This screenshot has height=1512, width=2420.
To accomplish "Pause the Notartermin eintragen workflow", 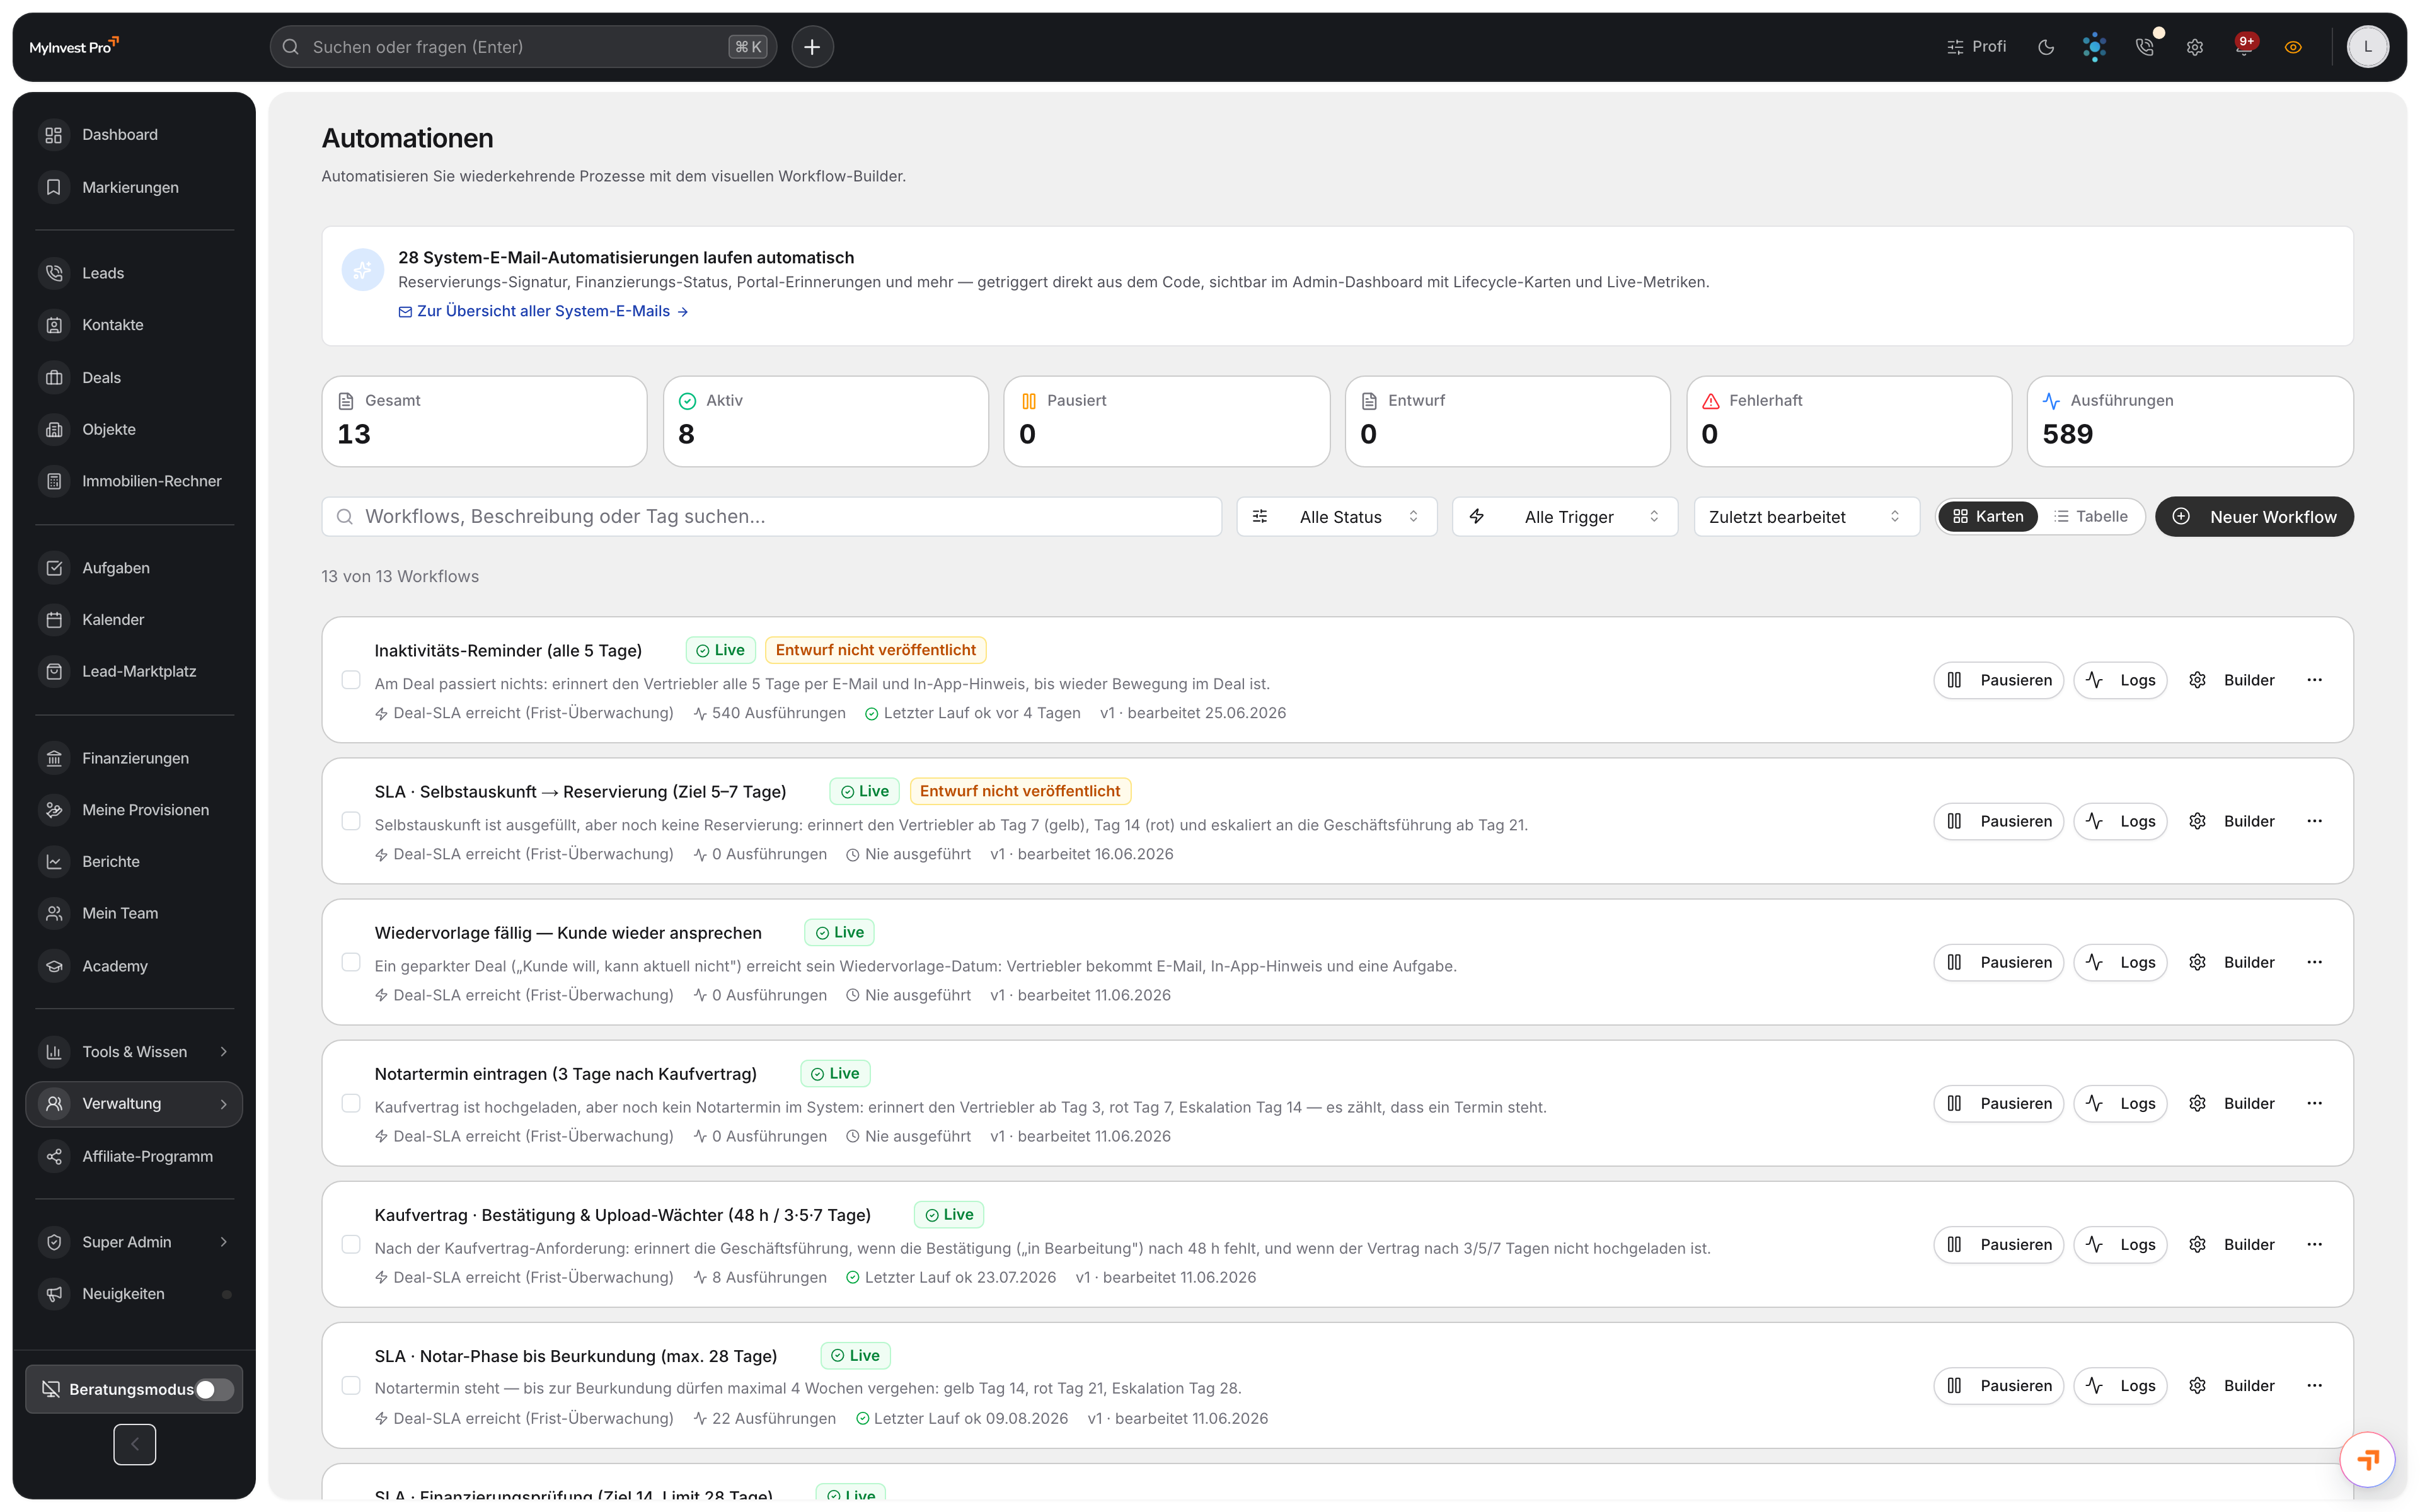I will [x=1998, y=1103].
